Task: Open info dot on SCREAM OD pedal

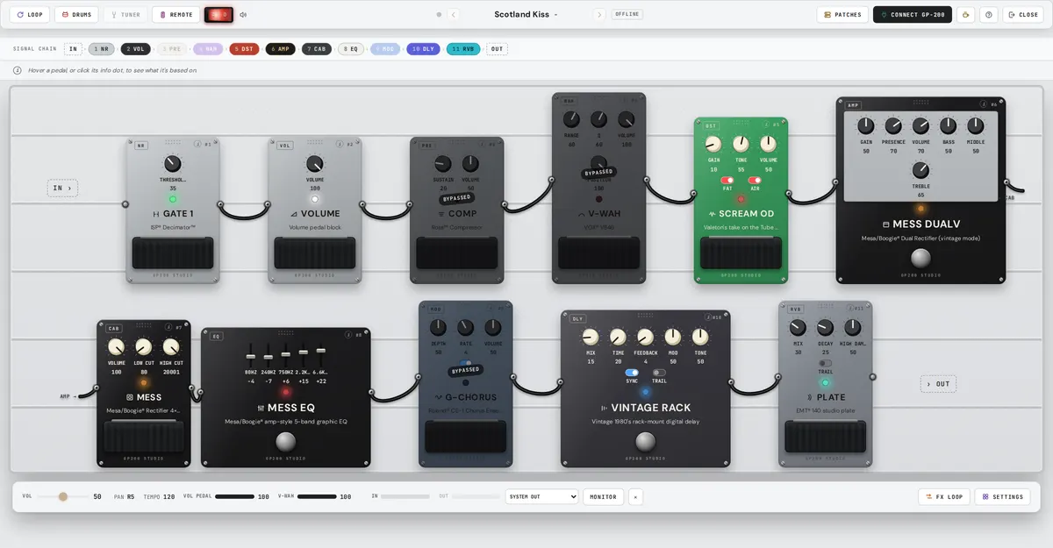Action: 766,125
